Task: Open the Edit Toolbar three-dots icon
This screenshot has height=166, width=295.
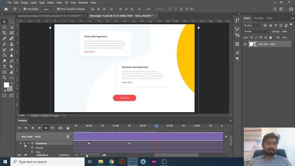Action: 12,78
